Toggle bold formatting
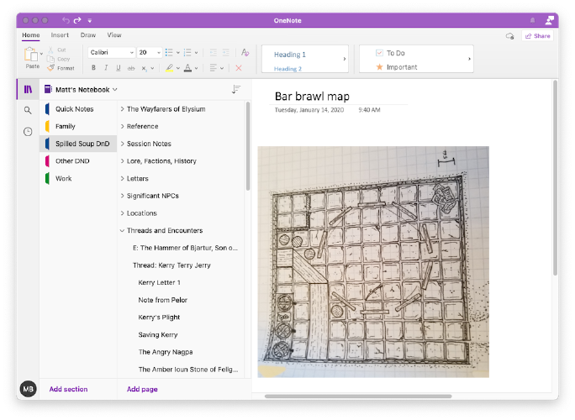 click(x=93, y=68)
